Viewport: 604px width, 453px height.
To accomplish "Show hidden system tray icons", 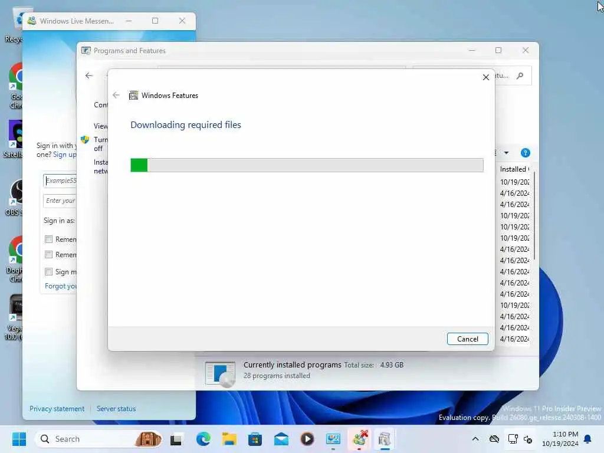I will (x=475, y=439).
